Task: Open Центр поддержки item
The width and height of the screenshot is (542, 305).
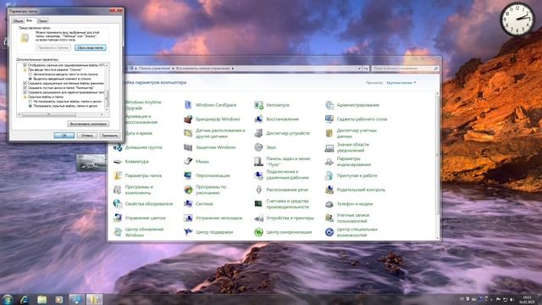Action: tap(208, 232)
